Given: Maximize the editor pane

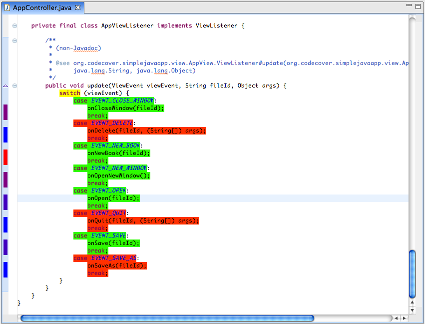Looking at the screenshot, I should click(418, 6).
